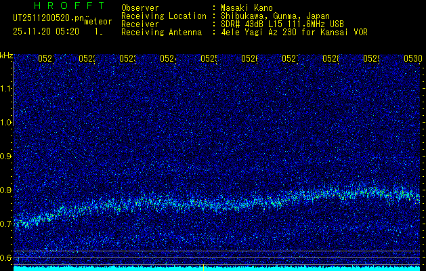Click the 'Observer' field label
Screen dimensions: 426x271
click(x=140, y=8)
